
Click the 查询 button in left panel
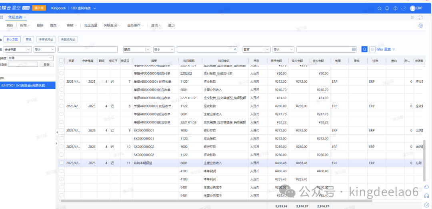point(46,64)
